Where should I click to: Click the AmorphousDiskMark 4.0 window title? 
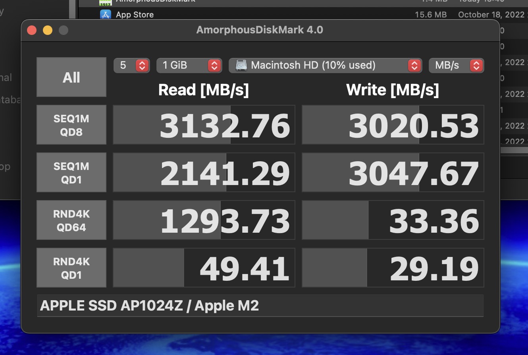[260, 30]
